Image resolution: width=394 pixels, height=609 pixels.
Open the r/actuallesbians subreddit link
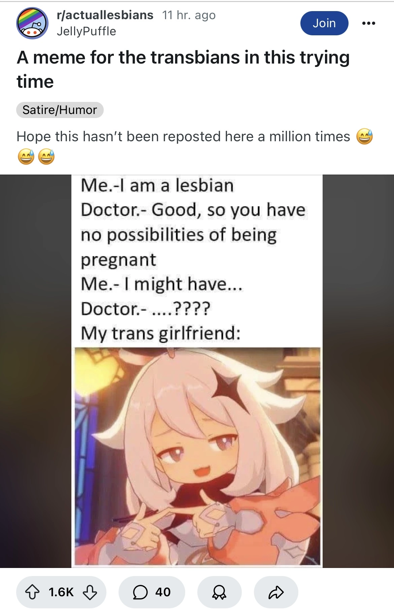(x=105, y=15)
